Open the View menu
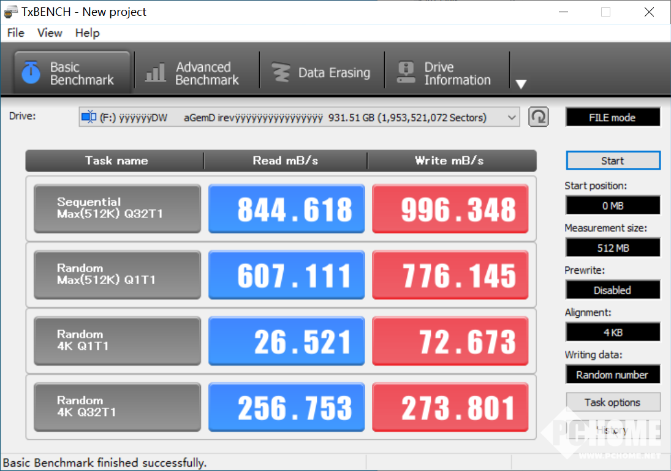671x471 pixels. click(50, 33)
